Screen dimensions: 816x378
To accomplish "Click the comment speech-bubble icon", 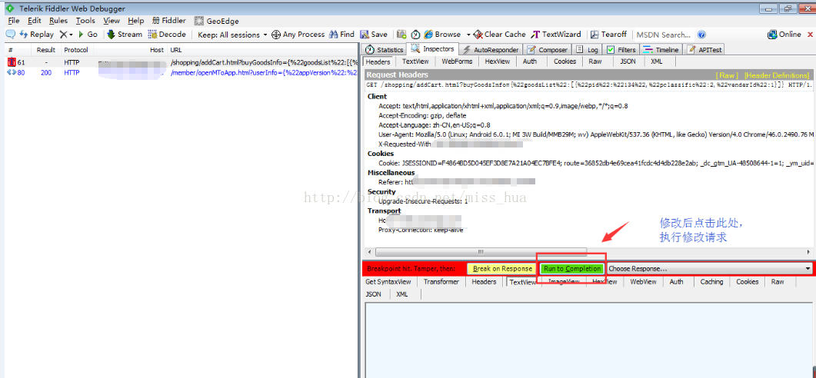I will (10, 35).
